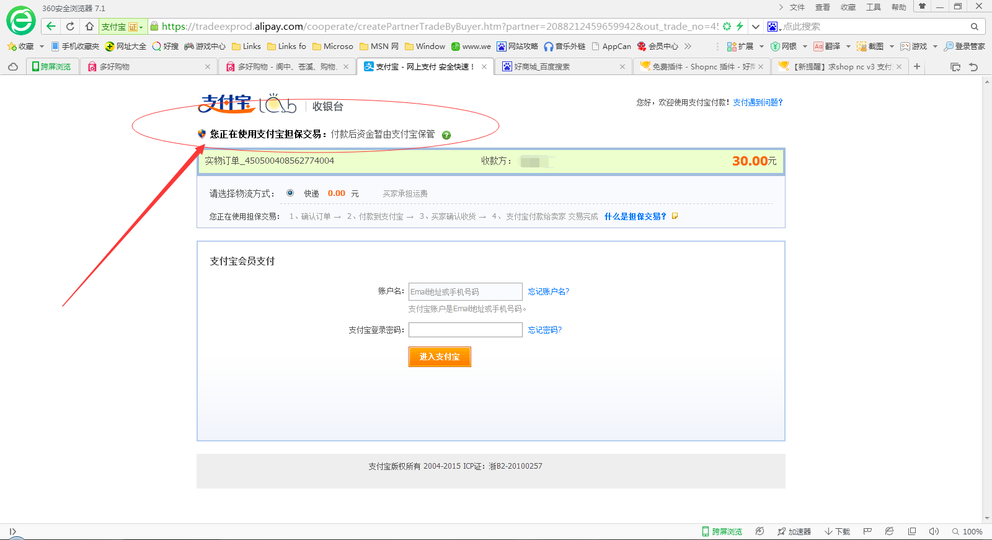Open the 好搜 bookmark
The image size is (992, 540).
[x=166, y=46]
